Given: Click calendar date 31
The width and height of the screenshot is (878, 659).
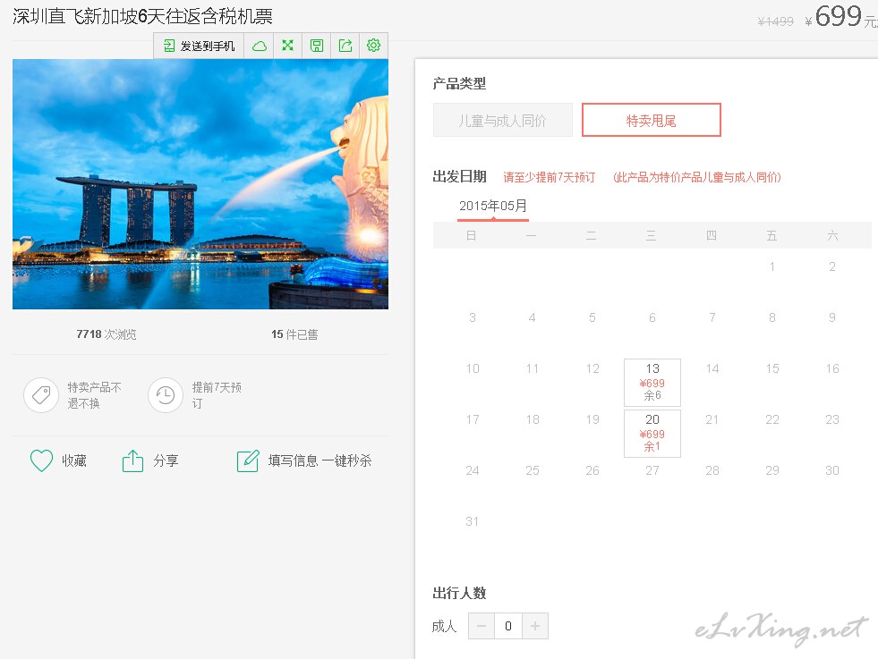Looking at the screenshot, I should [x=472, y=521].
